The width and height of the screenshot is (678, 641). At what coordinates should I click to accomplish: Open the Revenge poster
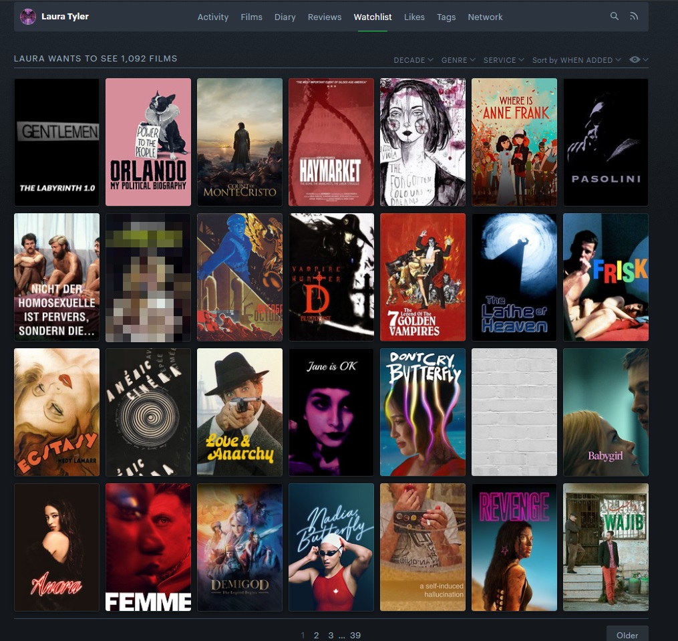coord(514,547)
